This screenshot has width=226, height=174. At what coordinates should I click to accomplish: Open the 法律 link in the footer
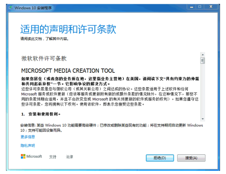[69, 157]
